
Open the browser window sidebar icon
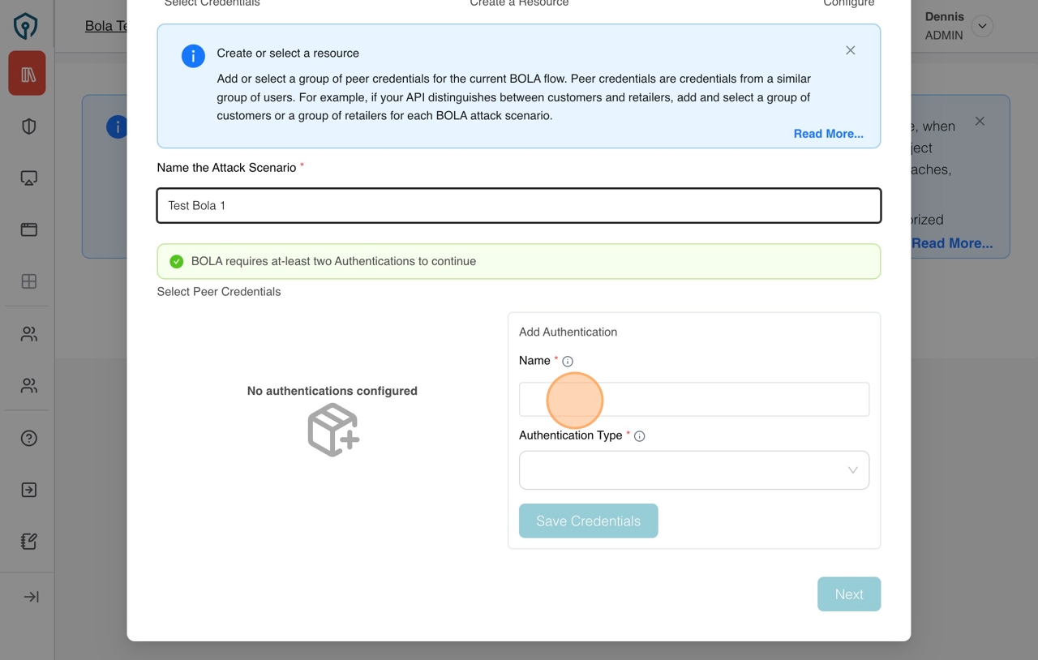click(29, 229)
